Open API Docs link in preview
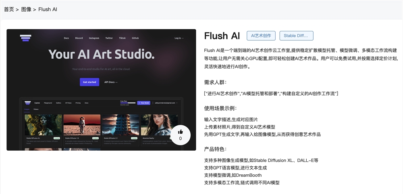The width and height of the screenshot is (403, 194). (x=111, y=82)
